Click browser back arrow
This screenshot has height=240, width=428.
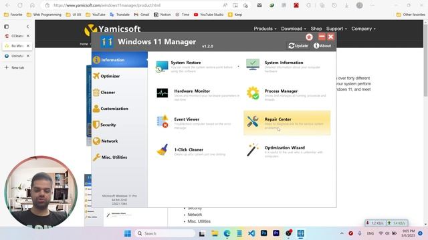[7, 5]
